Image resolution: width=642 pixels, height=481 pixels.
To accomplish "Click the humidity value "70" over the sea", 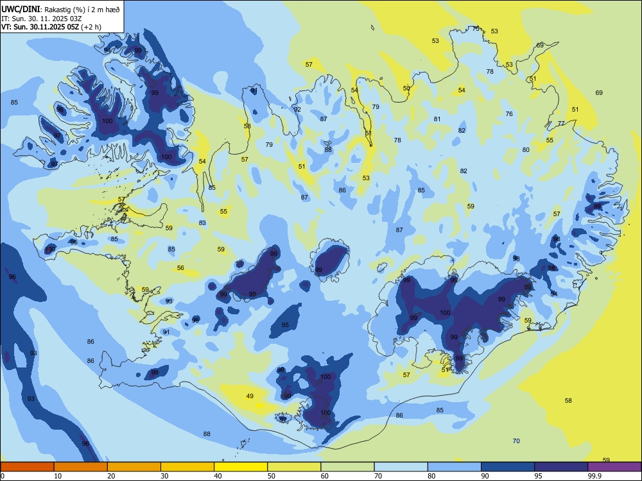I will 516,441.
